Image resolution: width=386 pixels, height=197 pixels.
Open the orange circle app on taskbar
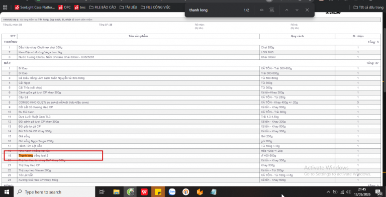click(185, 192)
